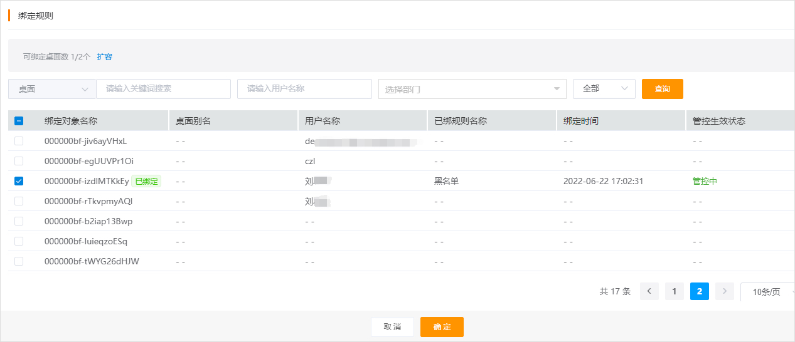This screenshot has height=342, width=795.
Task: Check the 000000bf-jiv6ayVHxL row checkbox
Action: 19,141
